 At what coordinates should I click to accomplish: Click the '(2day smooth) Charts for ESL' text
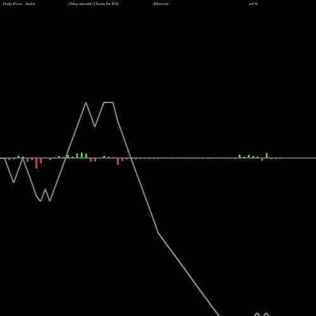tap(94, 4)
